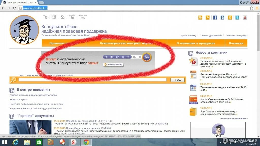Screen dimensions: 260x146
Task: Click textbook icon next to 16.03.2015 news
Action: (x=193, y=112)
